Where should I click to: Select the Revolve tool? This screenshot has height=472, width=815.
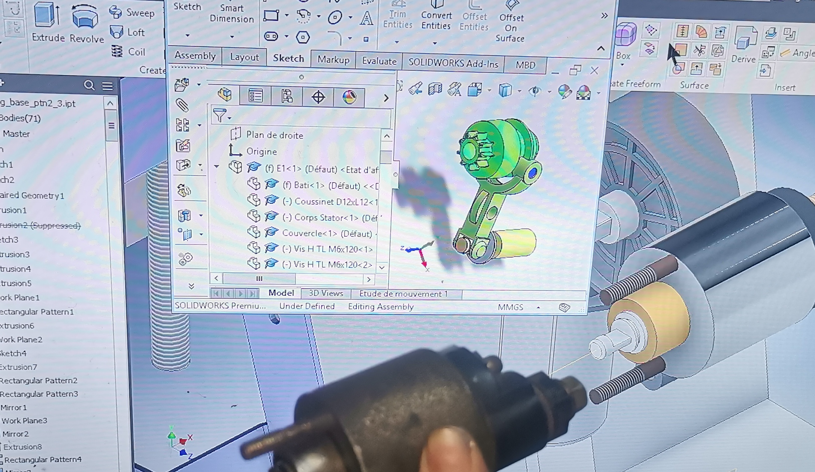(86, 25)
